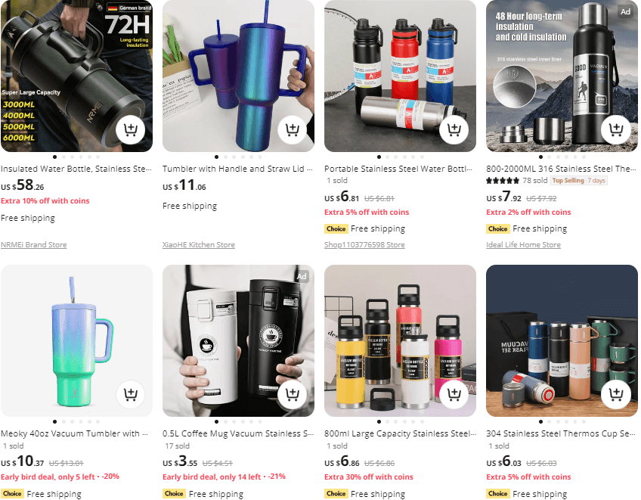Viewport: 641px width, 500px height.
Task: Add Portable Stainless Steel Water Bottle to cart
Action: click(454, 129)
